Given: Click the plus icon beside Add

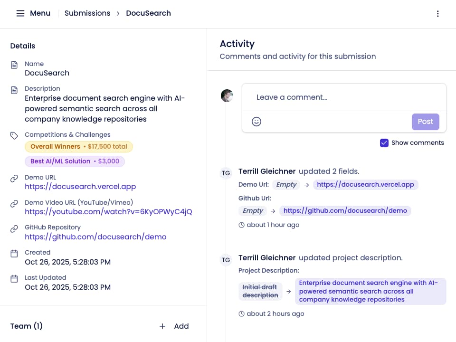Looking at the screenshot, I should click(162, 326).
